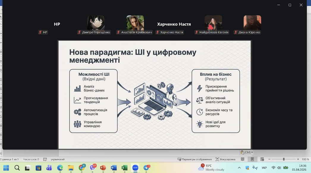Click the Фокусировка focus mode button
The height and width of the screenshot is (173, 311).
click(225, 159)
